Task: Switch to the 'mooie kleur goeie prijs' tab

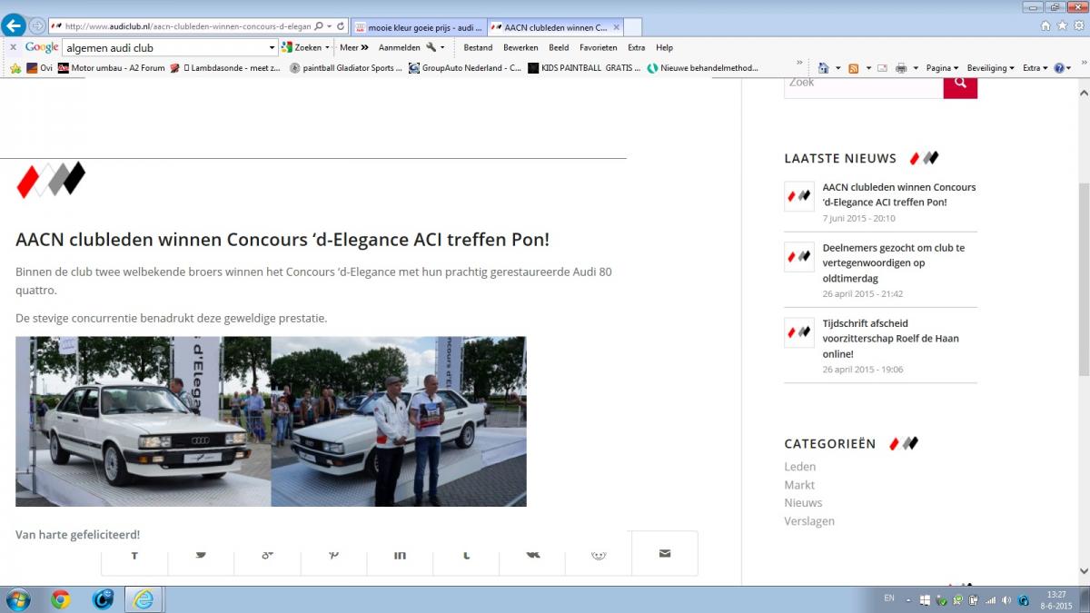Action: coord(418,27)
